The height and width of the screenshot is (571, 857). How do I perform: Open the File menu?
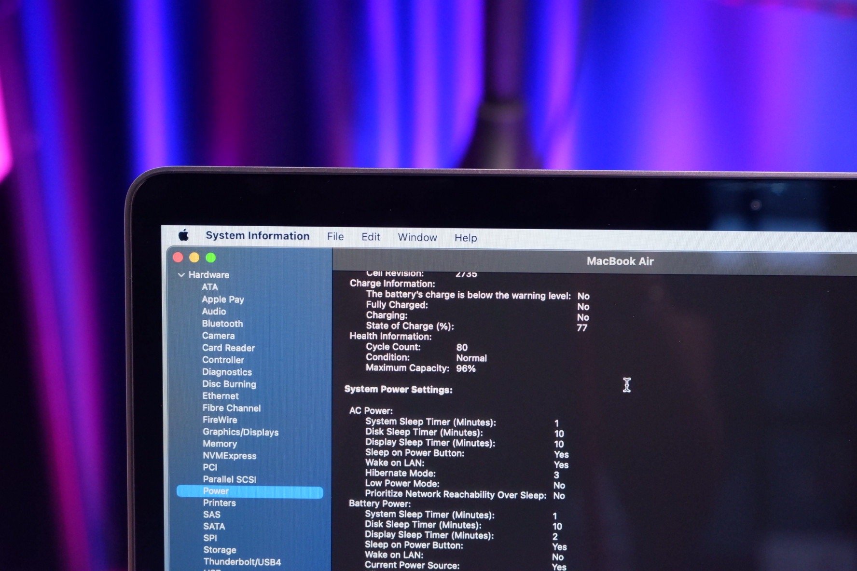(335, 236)
